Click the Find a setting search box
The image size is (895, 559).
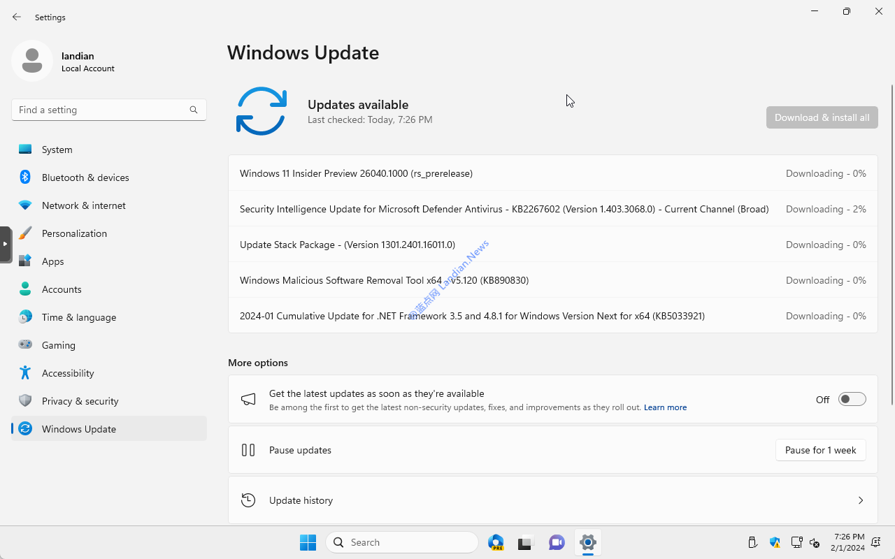(109, 110)
